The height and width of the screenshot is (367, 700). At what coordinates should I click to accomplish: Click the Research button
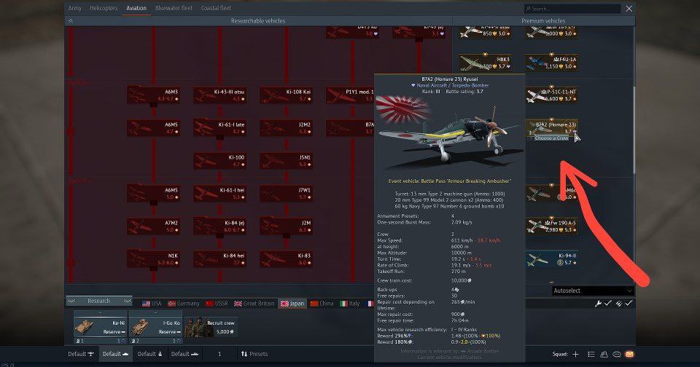click(98, 301)
